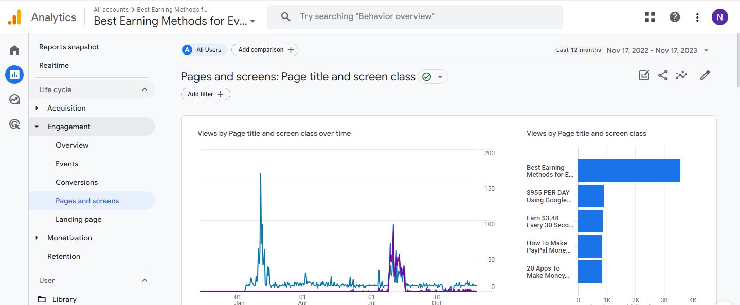Collapse the Life cycle section
Screen dimensions: 740x305
pyautogui.click(x=145, y=89)
